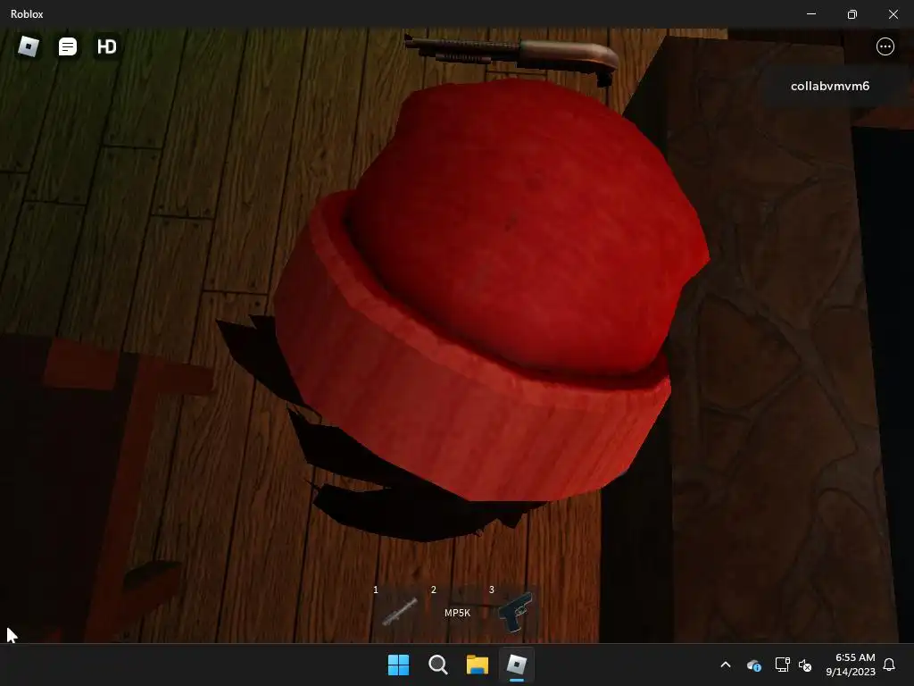914x686 pixels.
Task: Open the Windows Start menu
Action: pos(399,665)
